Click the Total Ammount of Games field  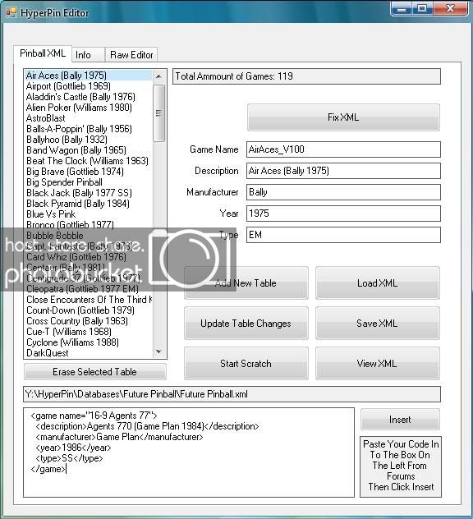coord(306,76)
